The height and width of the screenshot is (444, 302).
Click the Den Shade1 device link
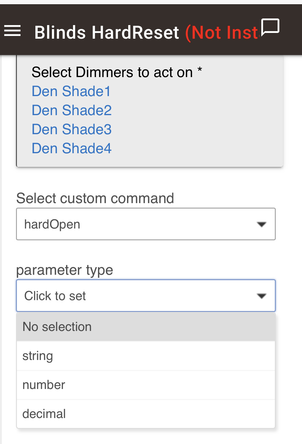click(x=71, y=91)
